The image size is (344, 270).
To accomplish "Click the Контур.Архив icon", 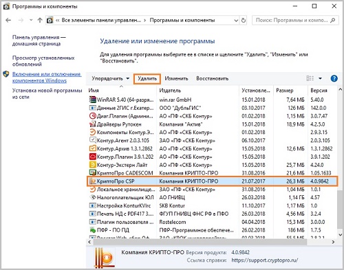I will click(x=92, y=148).
